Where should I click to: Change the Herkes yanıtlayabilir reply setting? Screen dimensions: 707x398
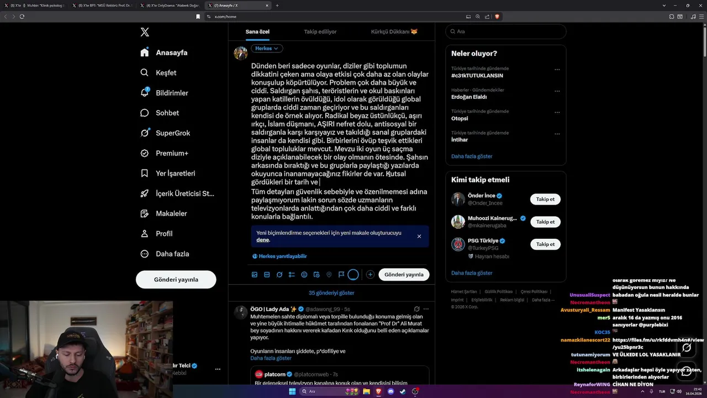pyautogui.click(x=279, y=256)
